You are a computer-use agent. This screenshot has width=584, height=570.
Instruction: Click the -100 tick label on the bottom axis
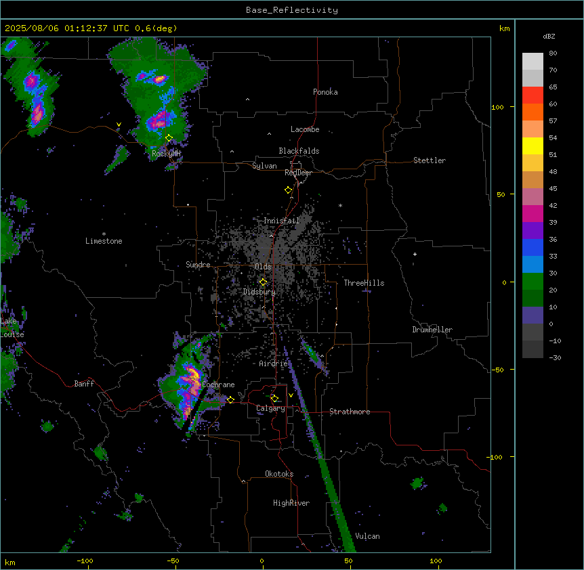click(x=85, y=561)
